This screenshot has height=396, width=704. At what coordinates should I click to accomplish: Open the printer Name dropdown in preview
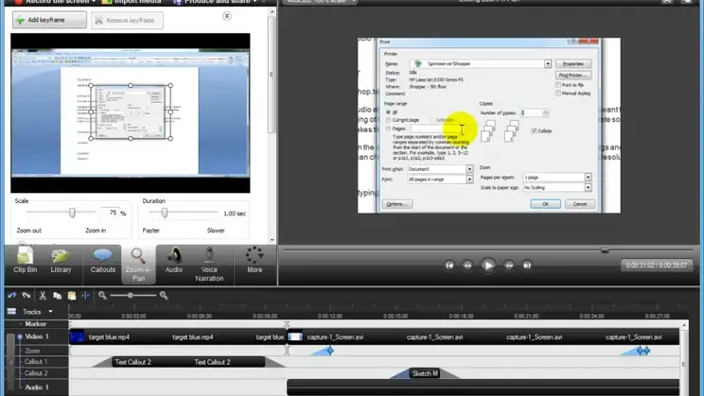(548, 63)
